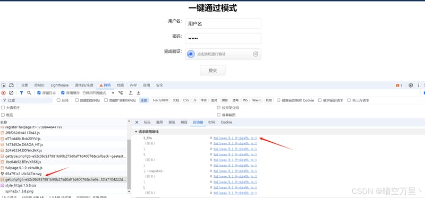The width and height of the screenshot is (425, 198).
Task: Check the 按框架分组 checkbox
Action: click(218, 108)
